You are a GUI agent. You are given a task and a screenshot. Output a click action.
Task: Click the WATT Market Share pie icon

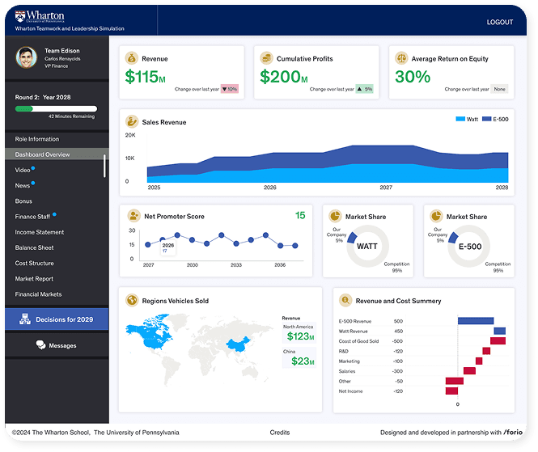point(335,217)
